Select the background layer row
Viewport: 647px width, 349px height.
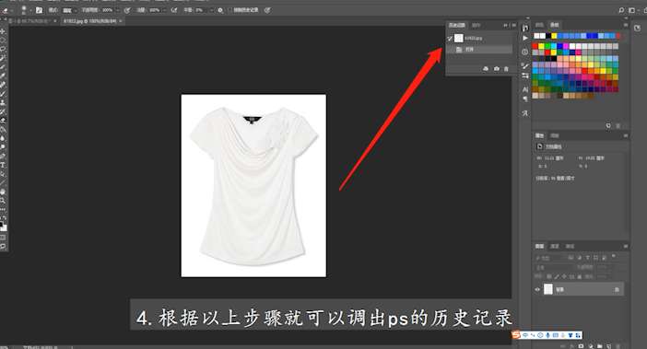pyautogui.click(x=579, y=290)
